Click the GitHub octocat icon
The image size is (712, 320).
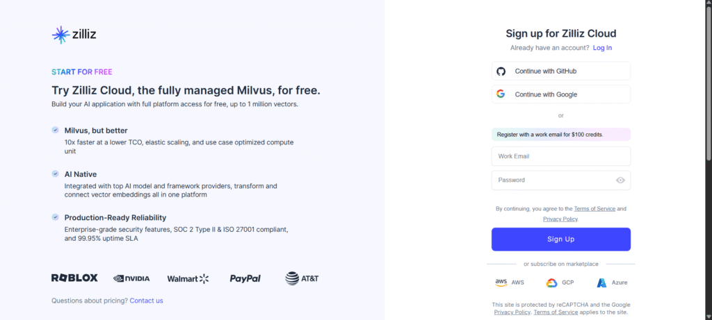tap(501, 71)
